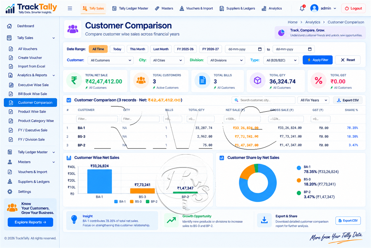Click the Logout button

click(353, 8)
